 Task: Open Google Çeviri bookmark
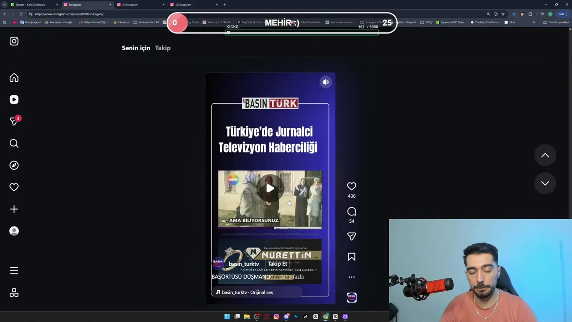coord(30,22)
